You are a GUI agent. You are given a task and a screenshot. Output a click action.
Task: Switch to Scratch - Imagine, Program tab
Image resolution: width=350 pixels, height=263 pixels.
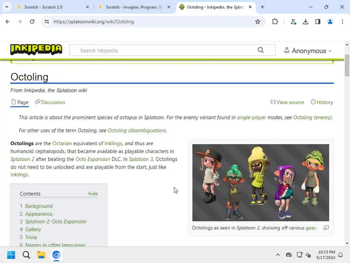[134, 7]
